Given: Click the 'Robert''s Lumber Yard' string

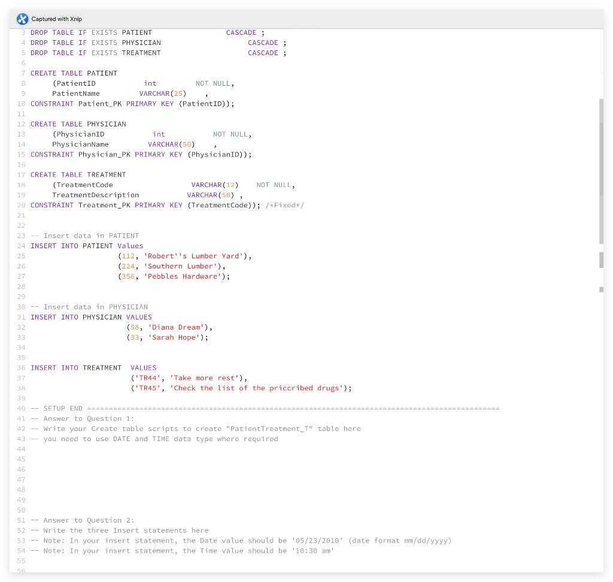Looking at the screenshot, I should (193, 257).
